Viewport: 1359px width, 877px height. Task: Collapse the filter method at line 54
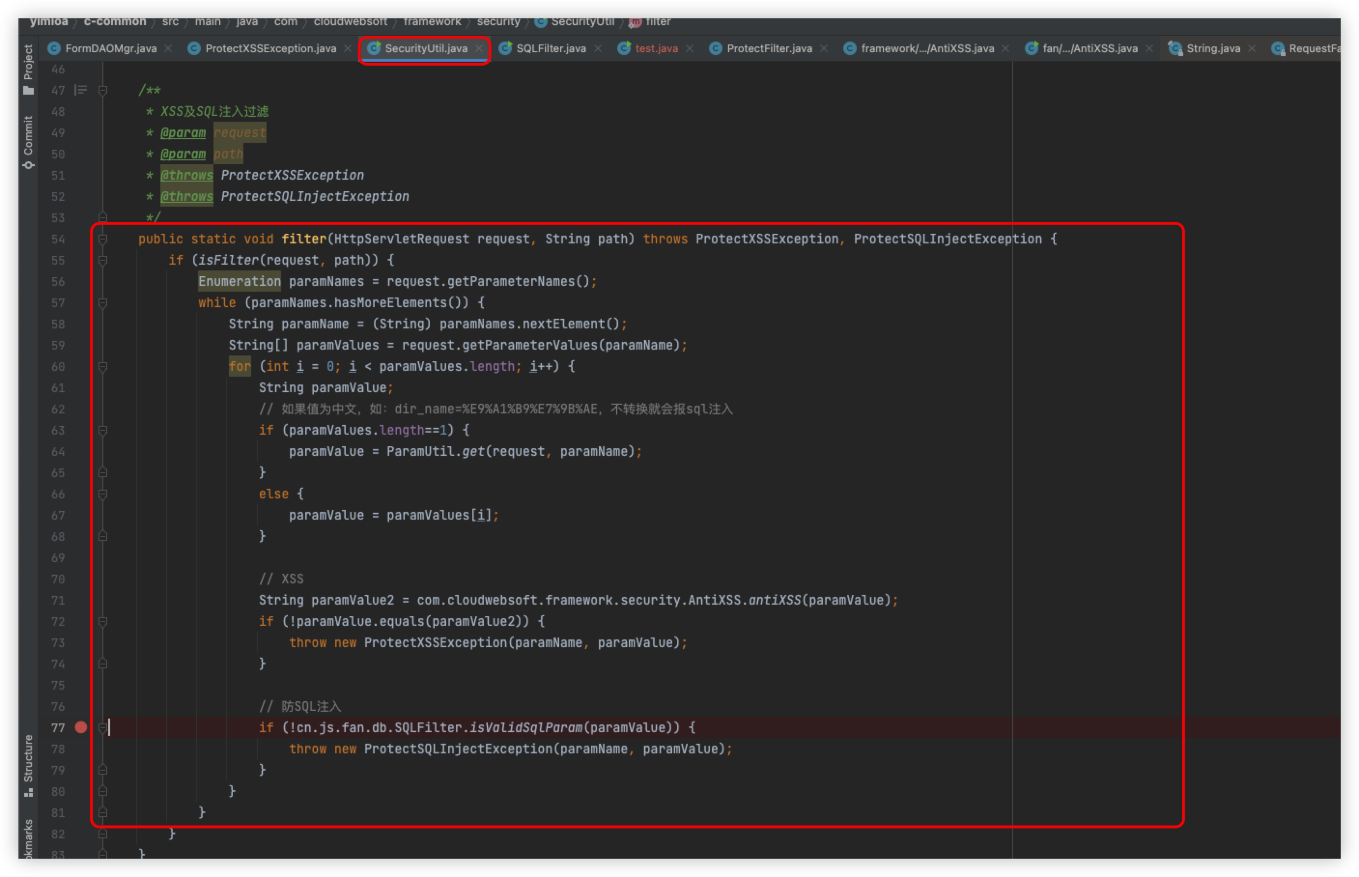tap(103, 239)
